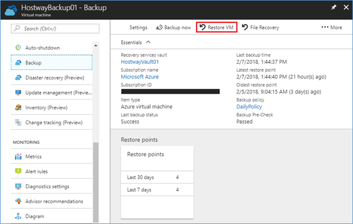Click Restore VM button label
This screenshot has width=353, height=224.
pyautogui.click(x=220, y=28)
